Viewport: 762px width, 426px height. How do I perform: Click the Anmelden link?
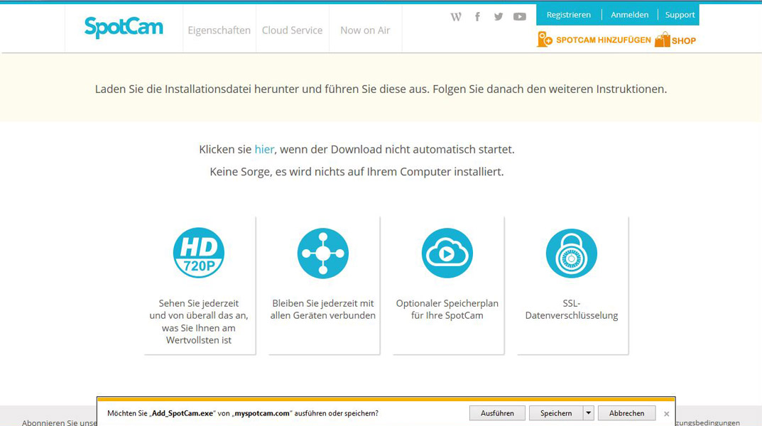click(x=629, y=15)
